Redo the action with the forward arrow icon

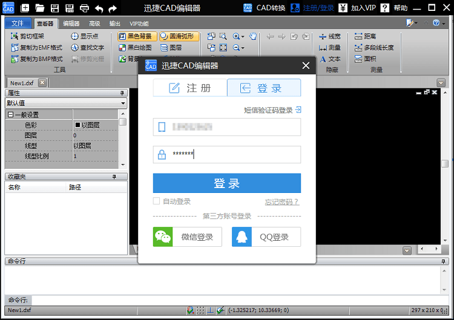coord(113,8)
